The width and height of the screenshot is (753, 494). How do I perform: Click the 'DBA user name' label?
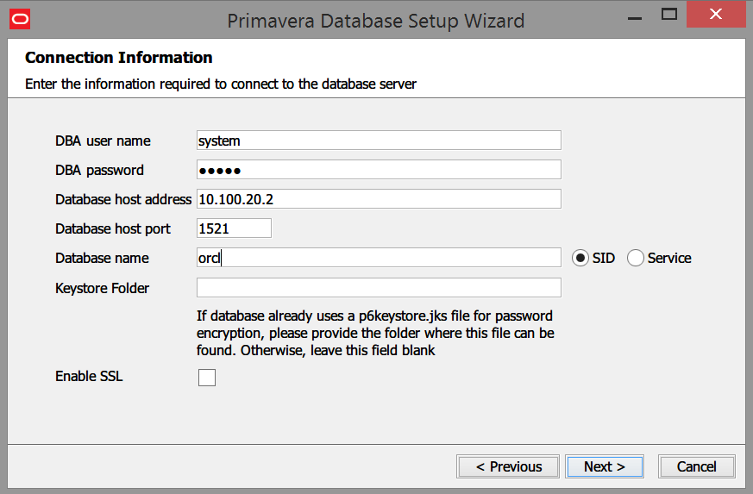103,141
